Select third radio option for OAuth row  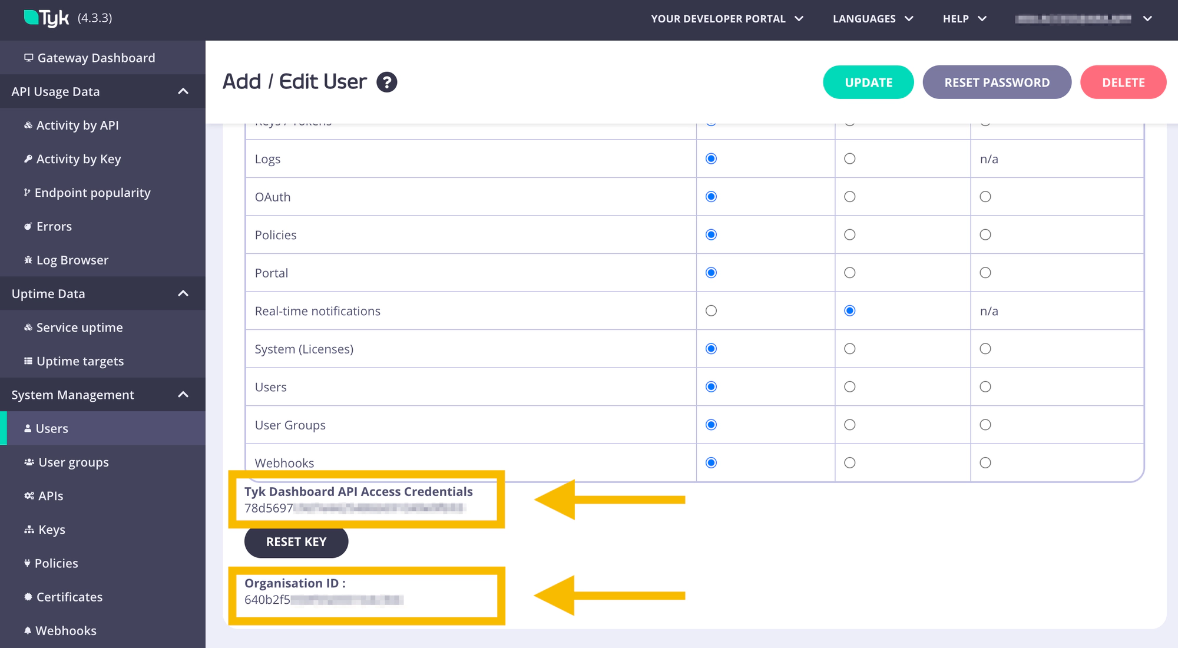pyautogui.click(x=985, y=197)
